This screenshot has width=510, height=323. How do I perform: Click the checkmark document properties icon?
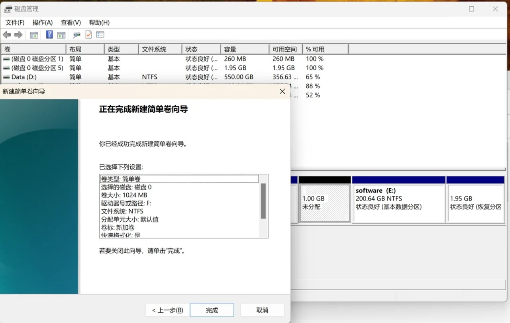[x=88, y=35]
